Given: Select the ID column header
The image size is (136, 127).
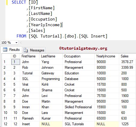Looking at the screenshot, I should coord(16,56).
